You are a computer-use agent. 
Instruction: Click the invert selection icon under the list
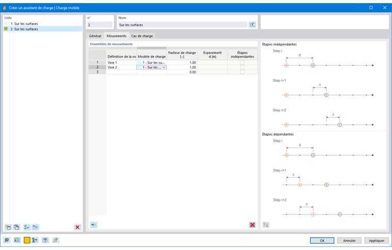click(x=35, y=227)
